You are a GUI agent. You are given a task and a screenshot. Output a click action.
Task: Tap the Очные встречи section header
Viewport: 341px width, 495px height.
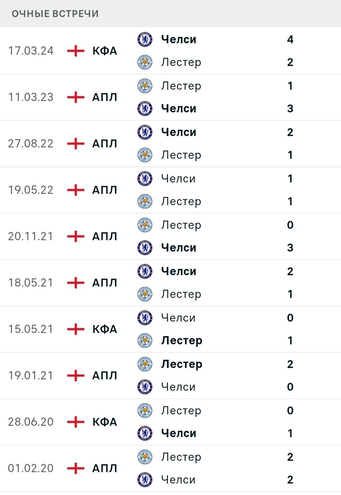click(55, 14)
